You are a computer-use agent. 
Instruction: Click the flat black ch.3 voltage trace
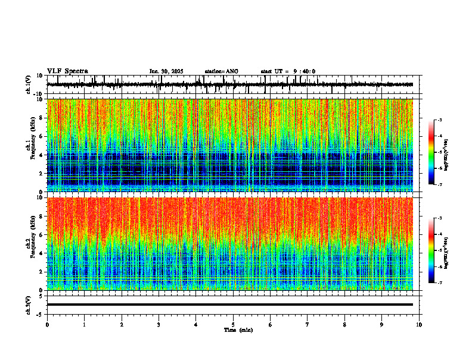tap(229, 305)
